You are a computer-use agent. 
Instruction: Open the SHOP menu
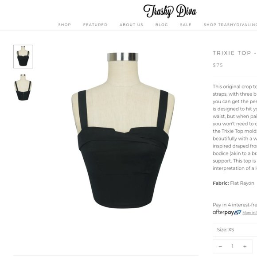65,25
